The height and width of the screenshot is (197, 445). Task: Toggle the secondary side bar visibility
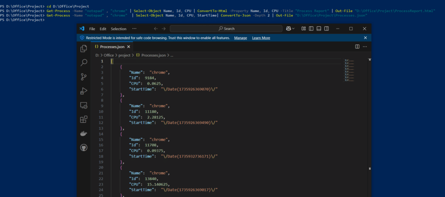(326, 29)
